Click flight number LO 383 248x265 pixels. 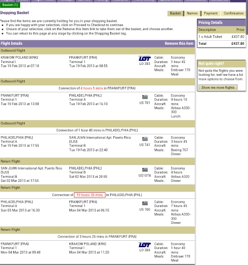[145, 64]
